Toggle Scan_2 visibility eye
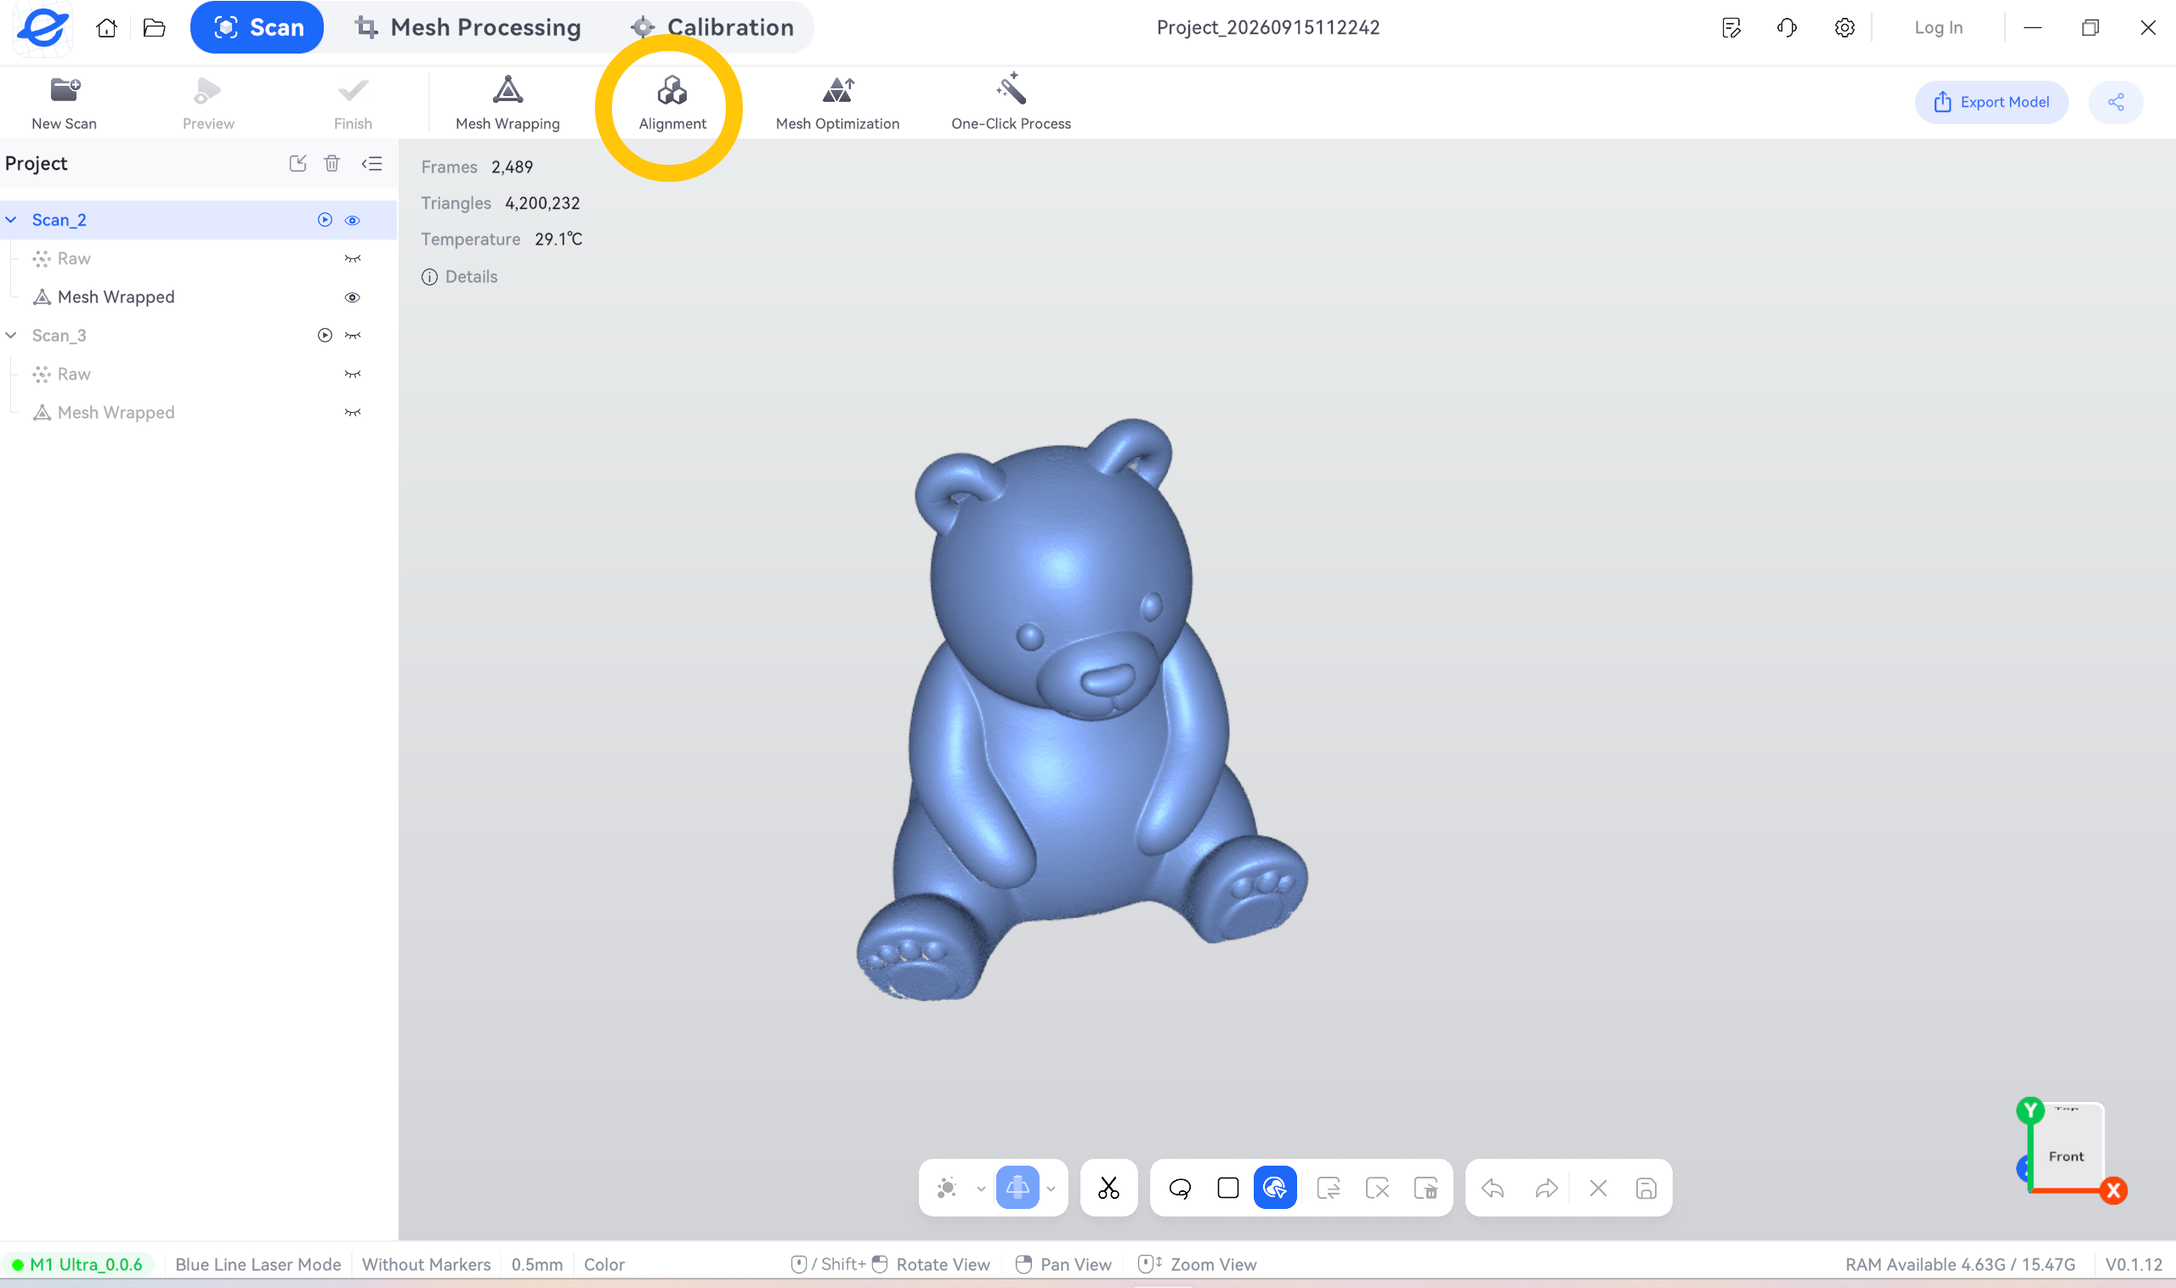 click(x=353, y=220)
